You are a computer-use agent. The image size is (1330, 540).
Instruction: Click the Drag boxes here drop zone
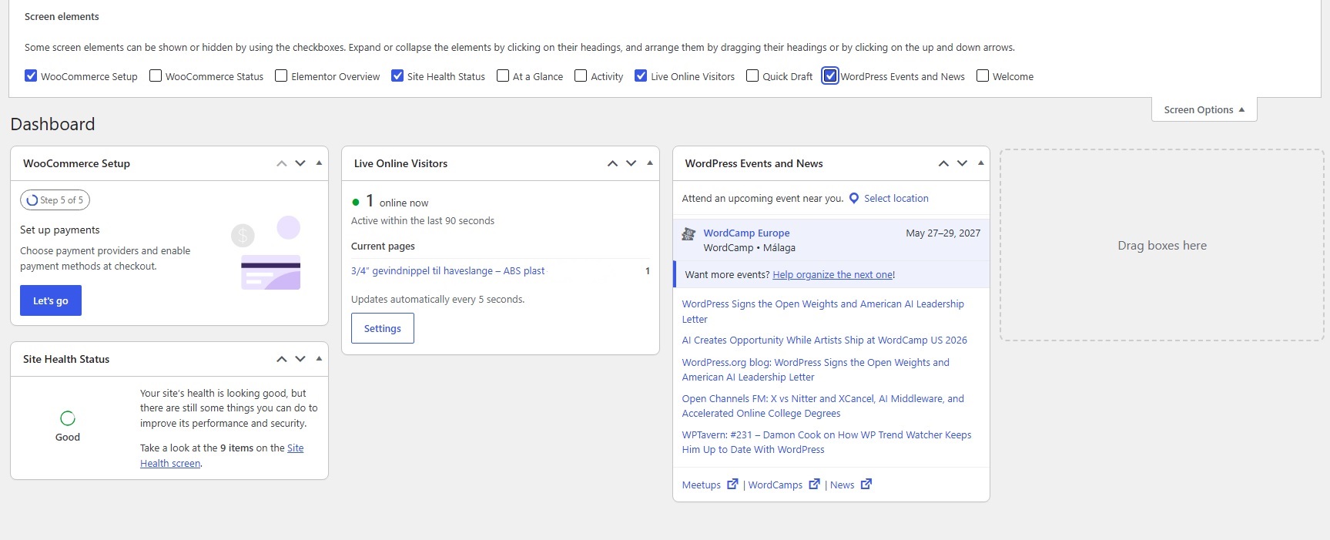tap(1162, 245)
